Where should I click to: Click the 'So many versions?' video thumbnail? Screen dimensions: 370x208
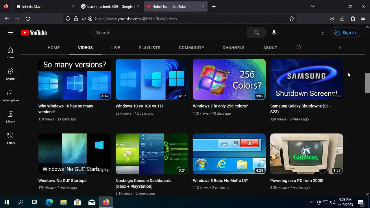[75, 79]
